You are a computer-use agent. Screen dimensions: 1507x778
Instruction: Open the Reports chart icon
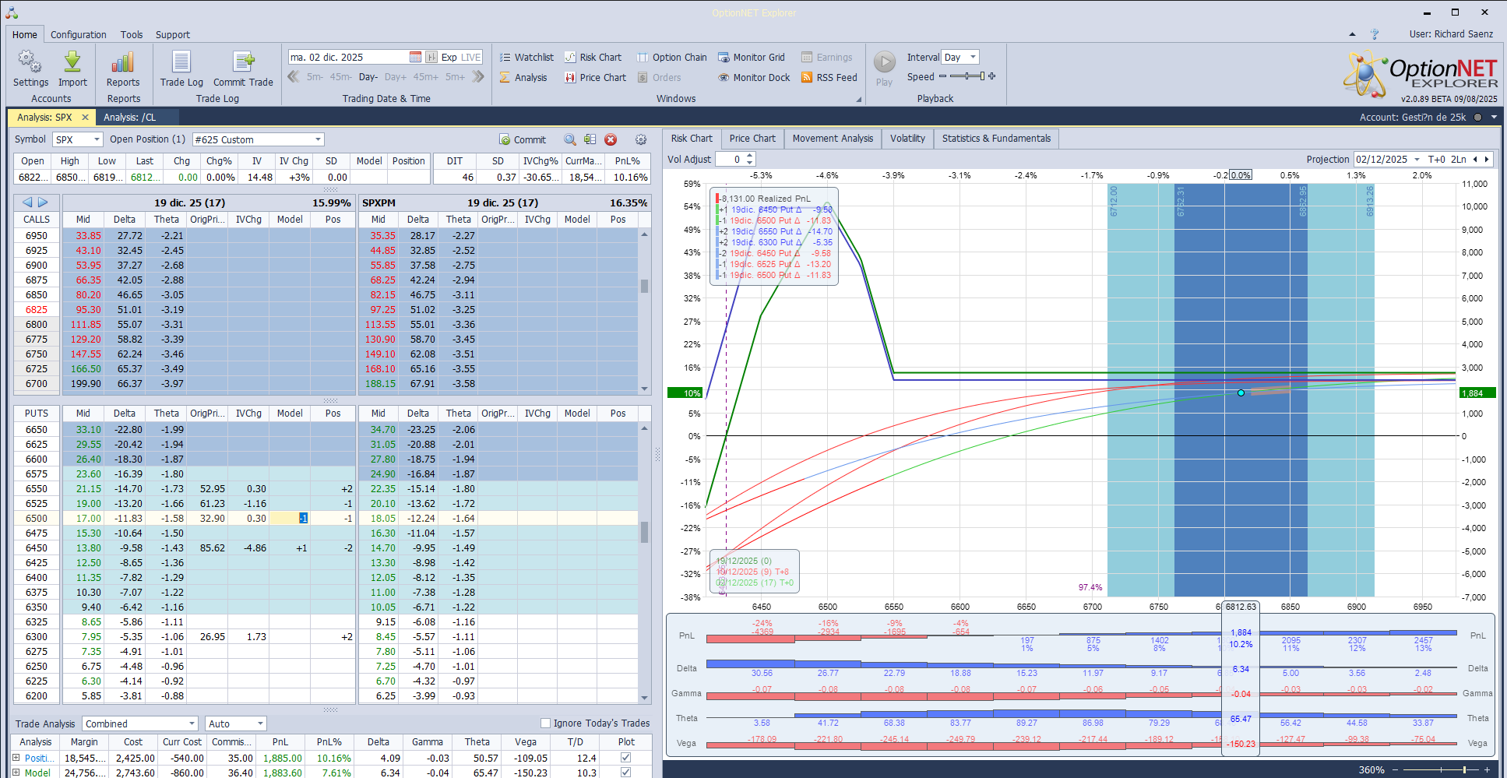point(123,62)
